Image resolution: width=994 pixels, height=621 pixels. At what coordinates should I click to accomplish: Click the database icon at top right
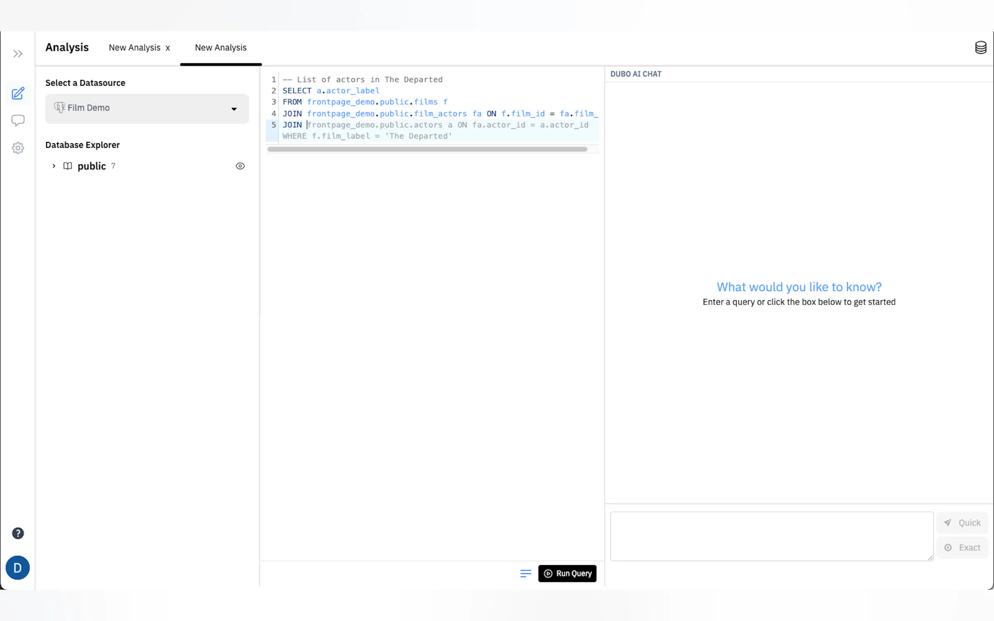[980, 48]
